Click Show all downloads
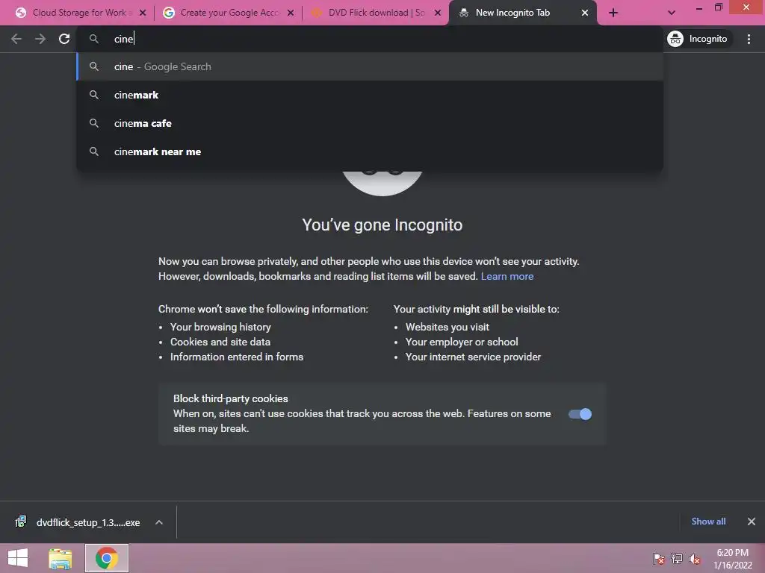The height and width of the screenshot is (573, 765). (708, 522)
